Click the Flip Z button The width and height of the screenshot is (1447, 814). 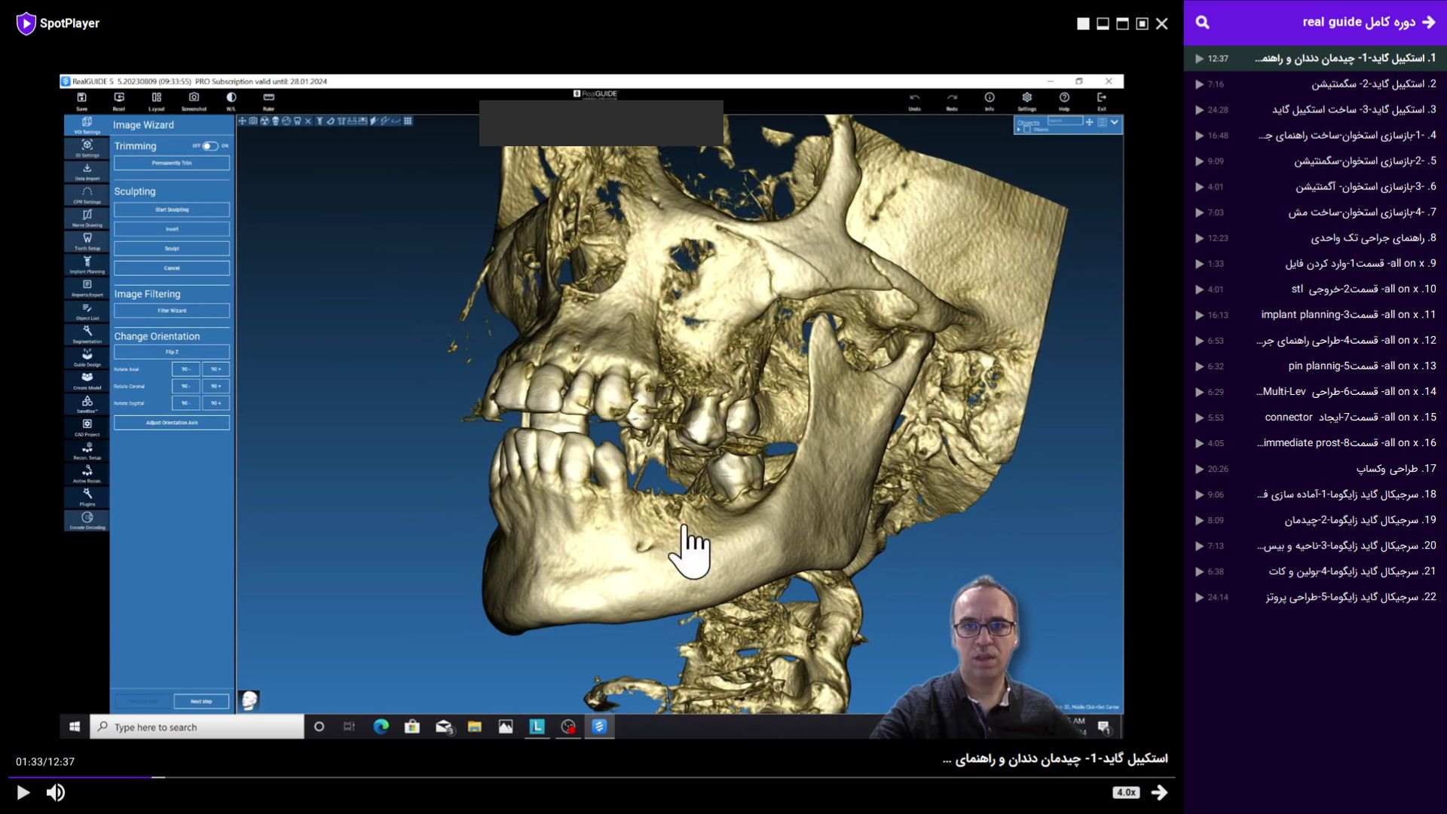[x=172, y=352]
